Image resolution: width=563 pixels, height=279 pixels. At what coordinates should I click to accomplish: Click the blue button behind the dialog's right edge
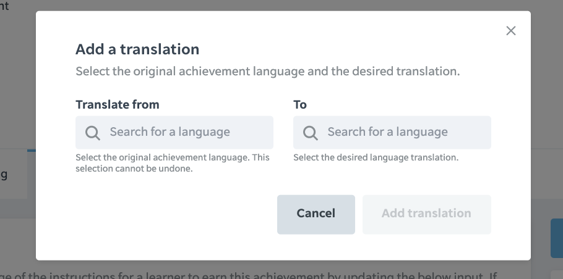coord(557,238)
